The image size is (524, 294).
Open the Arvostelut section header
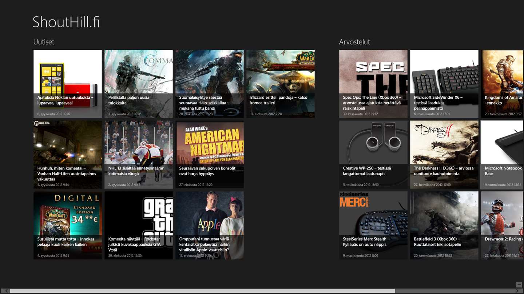click(x=354, y=42)
